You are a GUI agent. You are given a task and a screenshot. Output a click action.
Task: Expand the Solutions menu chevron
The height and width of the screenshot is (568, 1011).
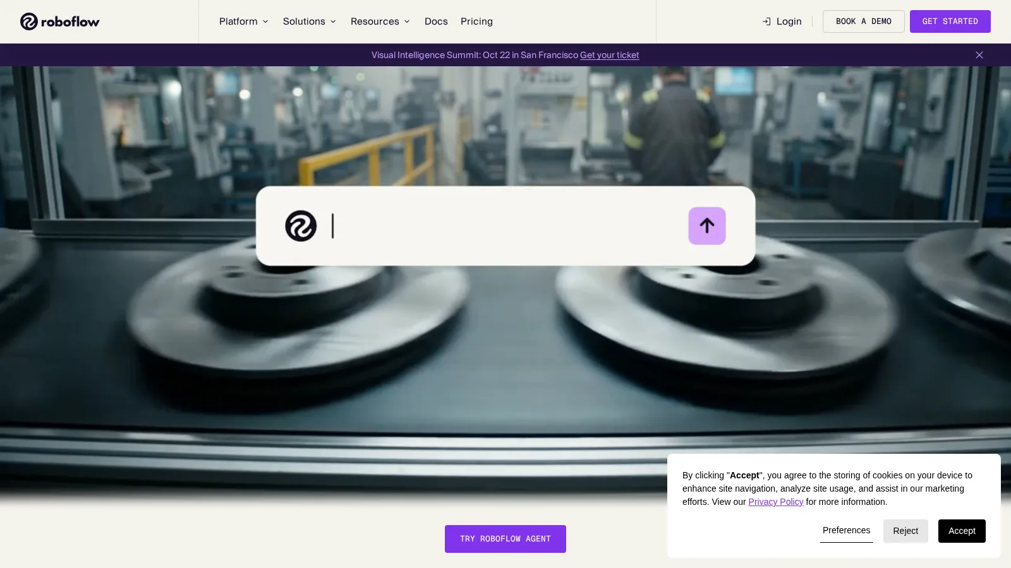(333, 21)
